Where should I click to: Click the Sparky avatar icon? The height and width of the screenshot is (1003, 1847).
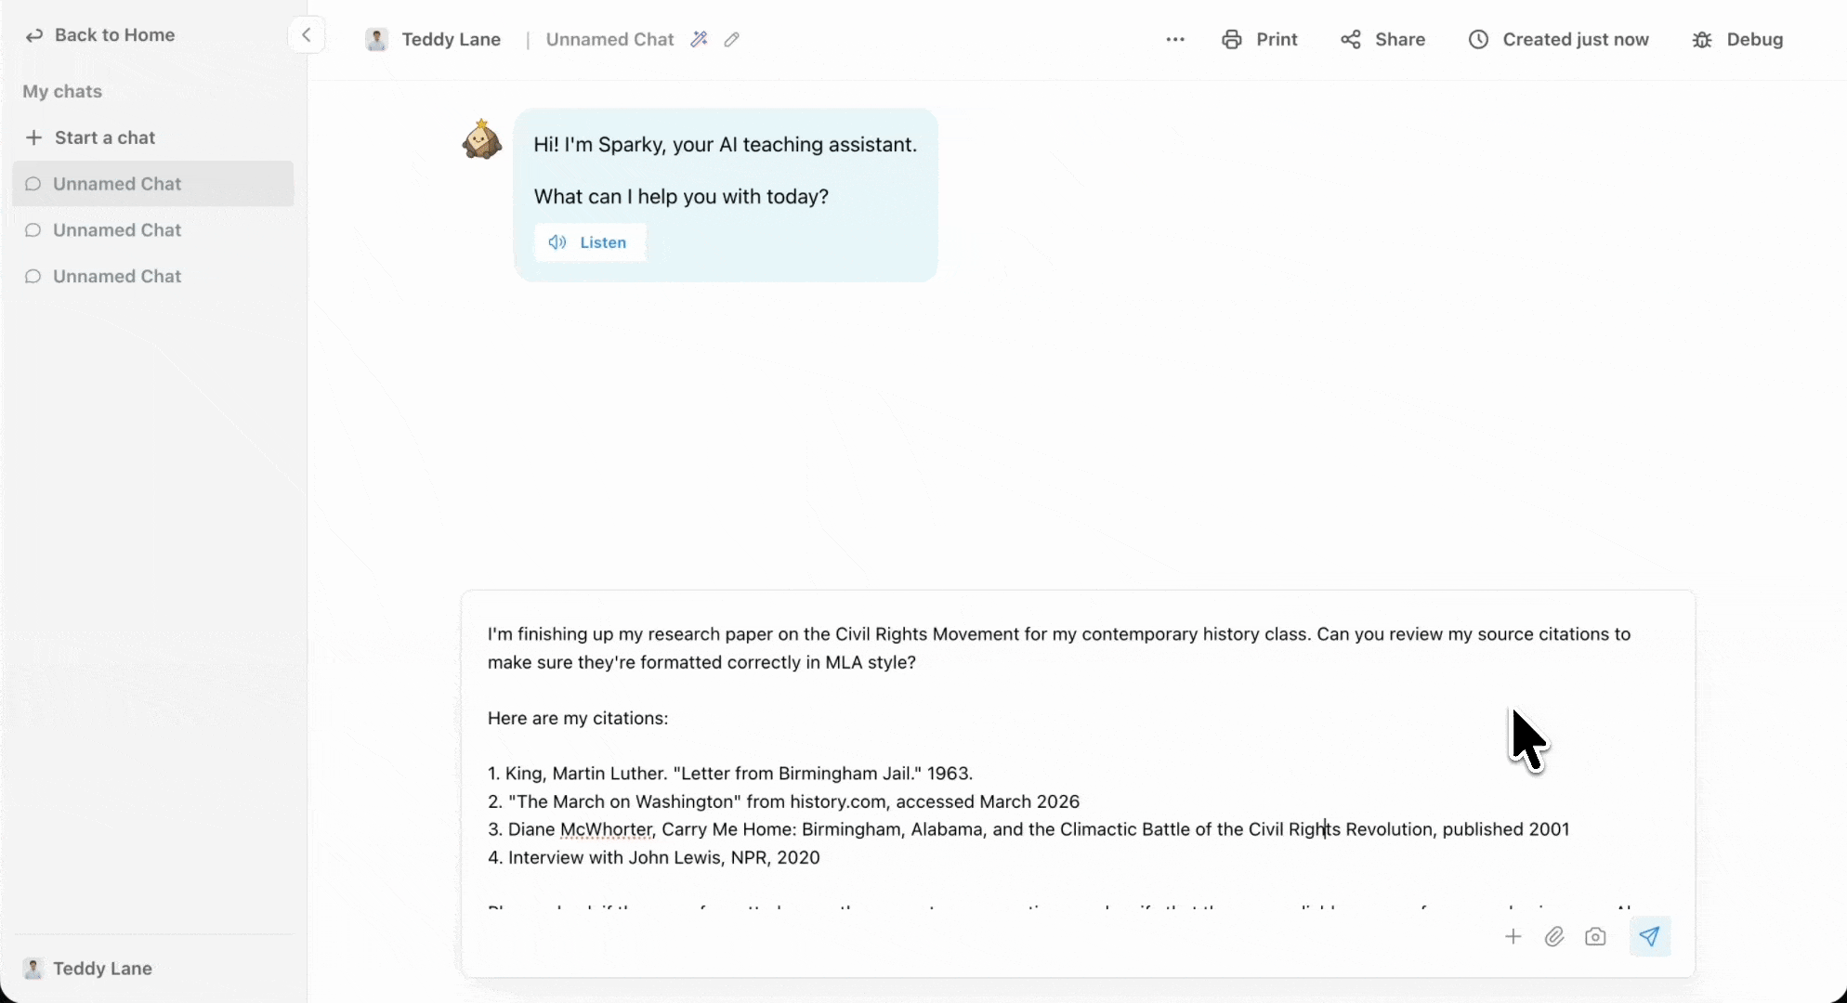pyautogui.click(x=482, y=139)
